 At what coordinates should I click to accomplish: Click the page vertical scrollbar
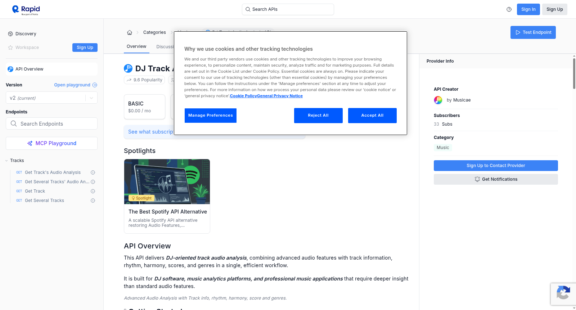(574, 73)
